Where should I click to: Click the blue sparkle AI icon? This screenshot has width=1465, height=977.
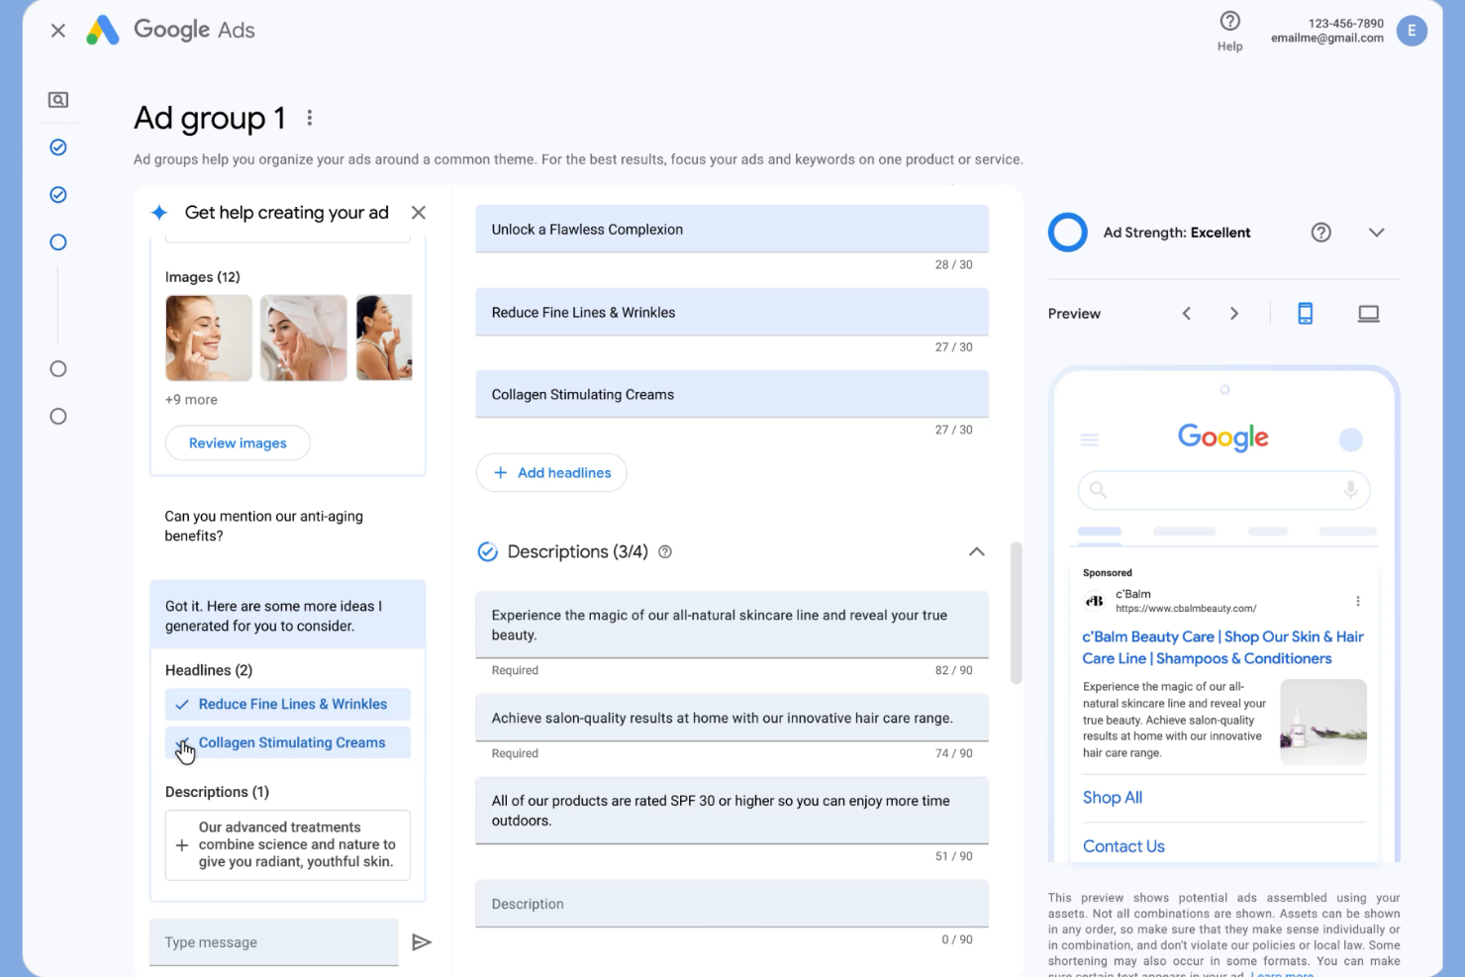tap(159, 213)
